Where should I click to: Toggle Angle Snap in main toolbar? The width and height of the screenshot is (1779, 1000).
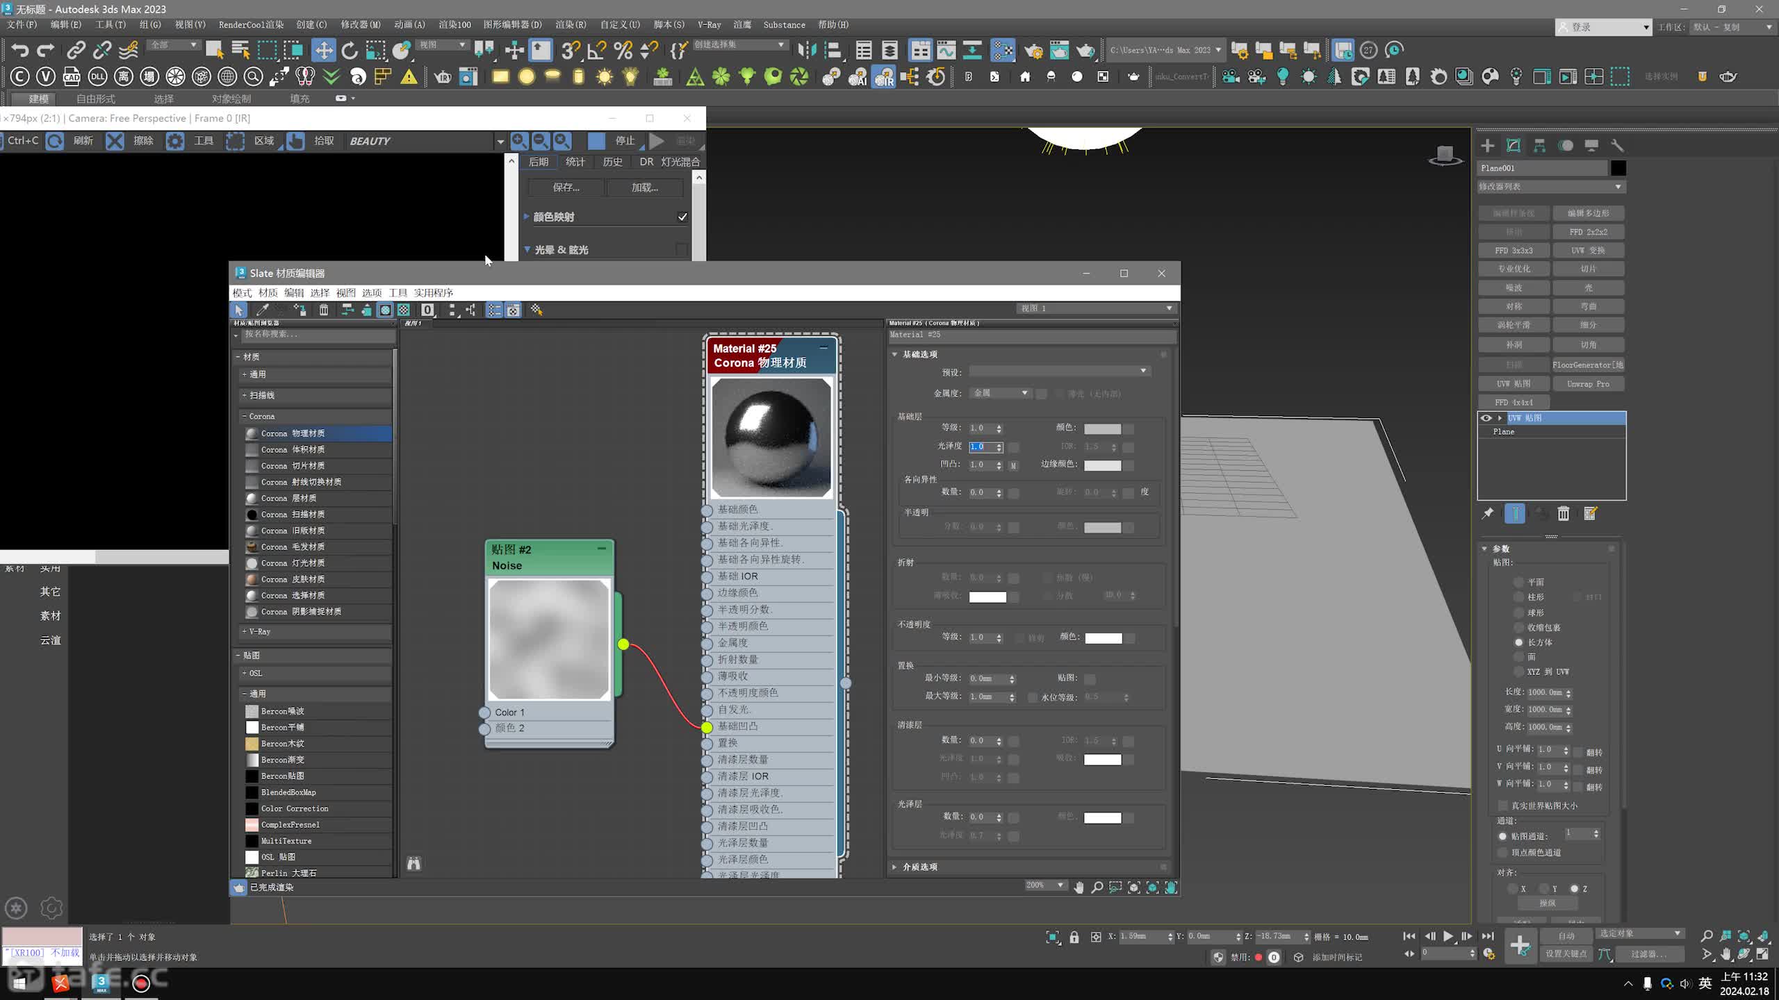coord(597,50)
